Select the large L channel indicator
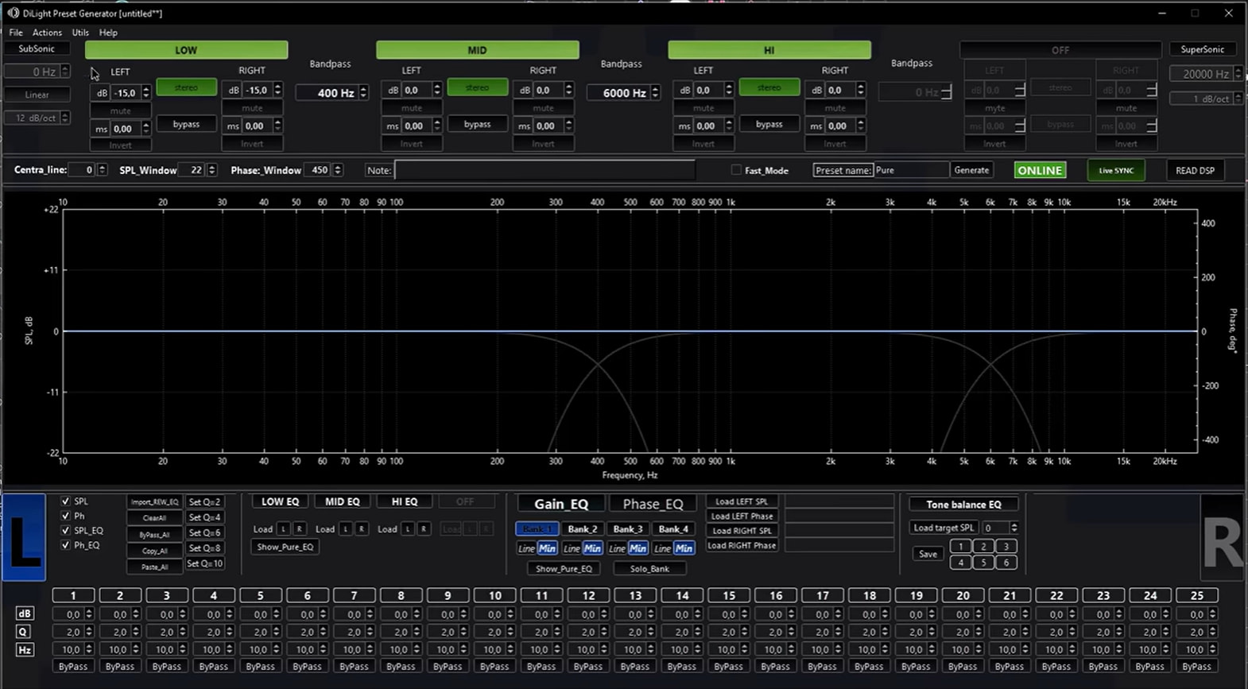 tap(24, 537)
